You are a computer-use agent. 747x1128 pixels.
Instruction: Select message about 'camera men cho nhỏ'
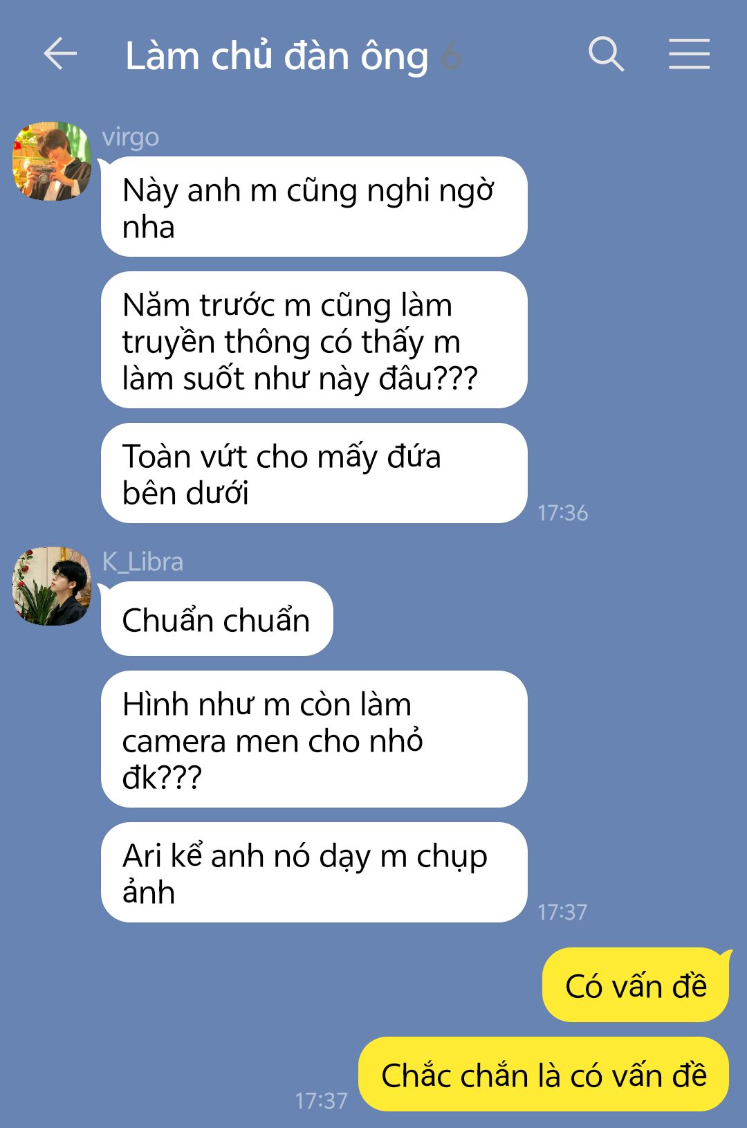314,739
